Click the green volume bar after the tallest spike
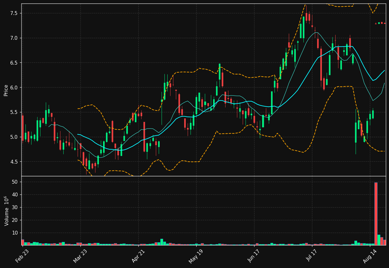The image size is (389, 268). (379, 240)
